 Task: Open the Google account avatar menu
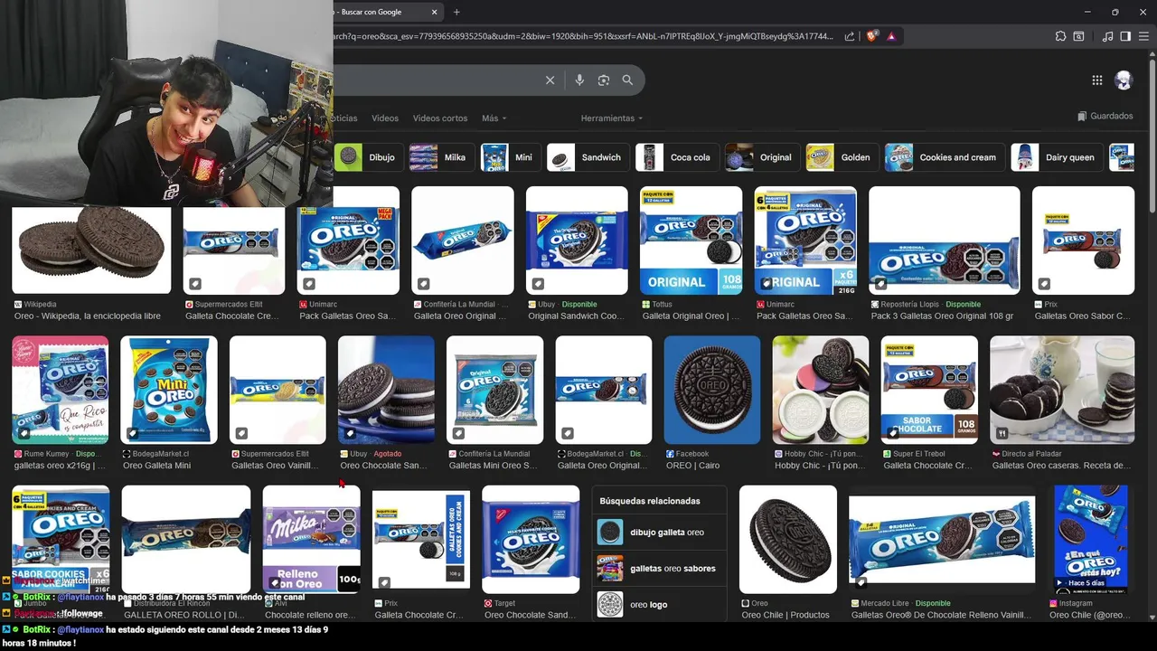[1124, 80]
